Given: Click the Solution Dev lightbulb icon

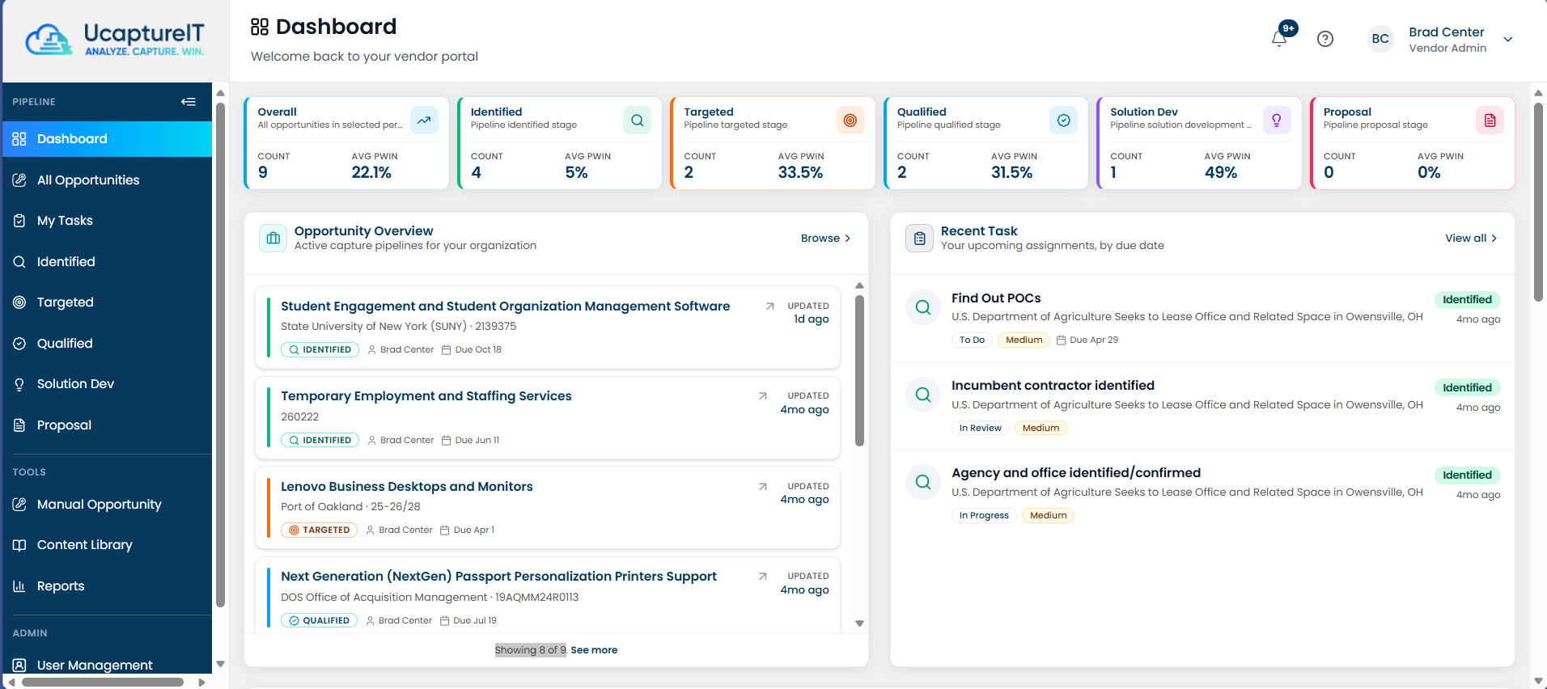Looking at the screenshot, I should tap(1277, 120).
